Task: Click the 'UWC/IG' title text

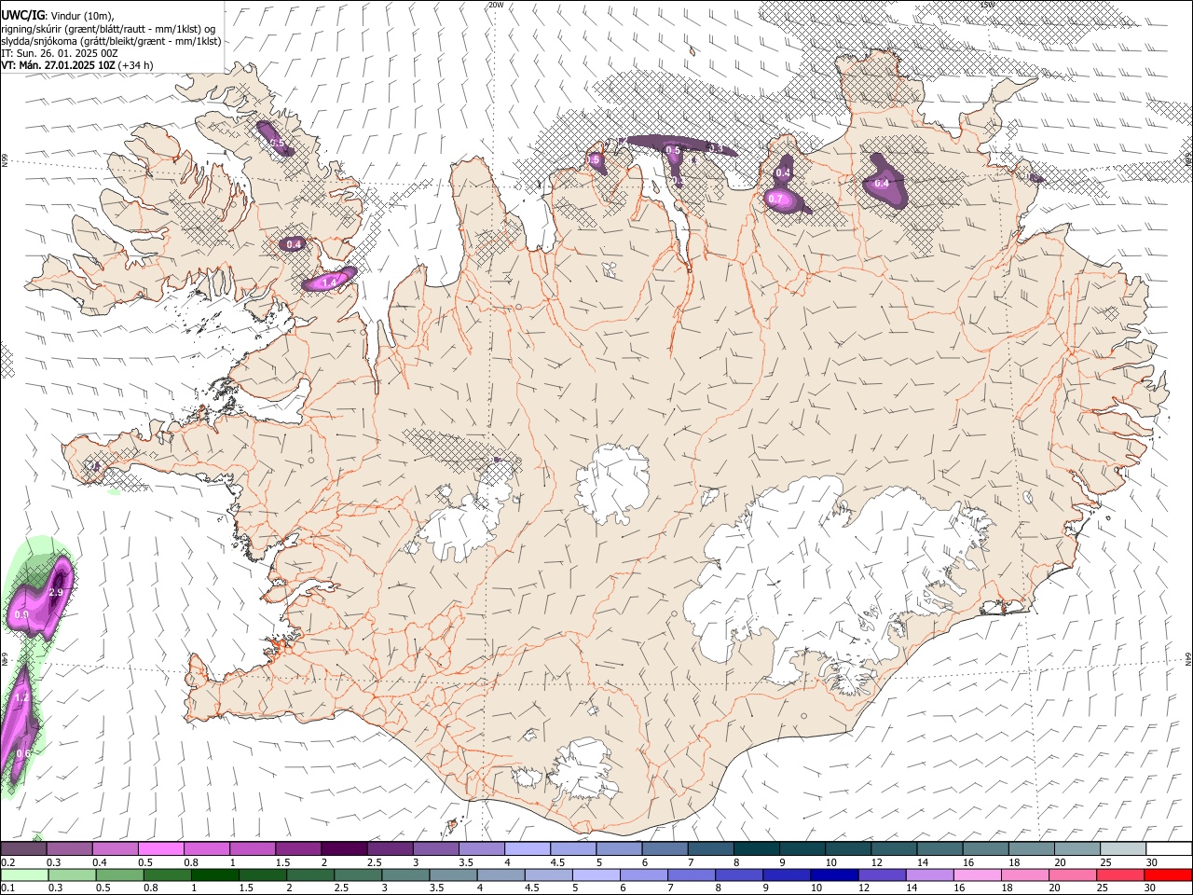Action: (x=21, y=14)
